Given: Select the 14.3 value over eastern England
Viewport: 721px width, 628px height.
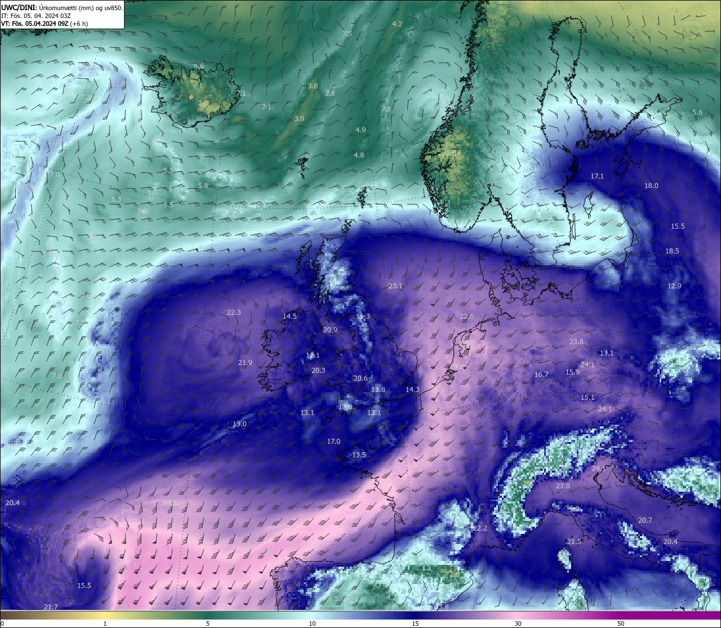Looking at the screenshot, I should [x=412, y=390].
